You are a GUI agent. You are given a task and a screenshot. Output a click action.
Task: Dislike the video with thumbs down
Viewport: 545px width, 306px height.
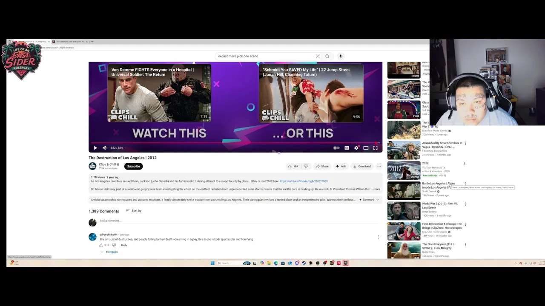(306, 166)
